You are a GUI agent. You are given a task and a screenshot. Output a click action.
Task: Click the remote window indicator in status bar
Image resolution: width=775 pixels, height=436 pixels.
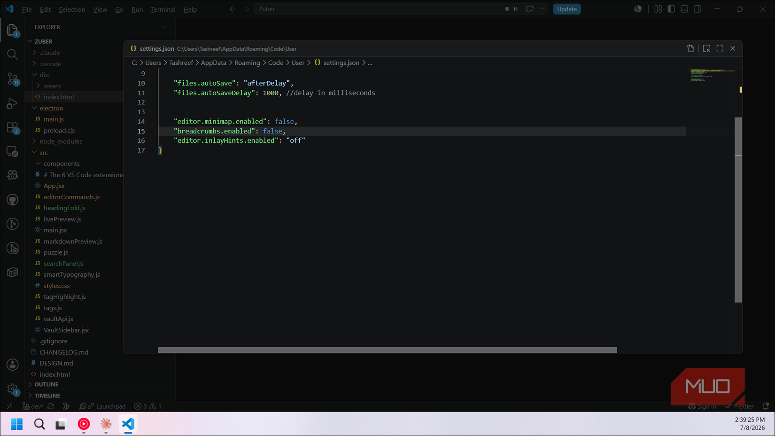click(x=9, y=406)
